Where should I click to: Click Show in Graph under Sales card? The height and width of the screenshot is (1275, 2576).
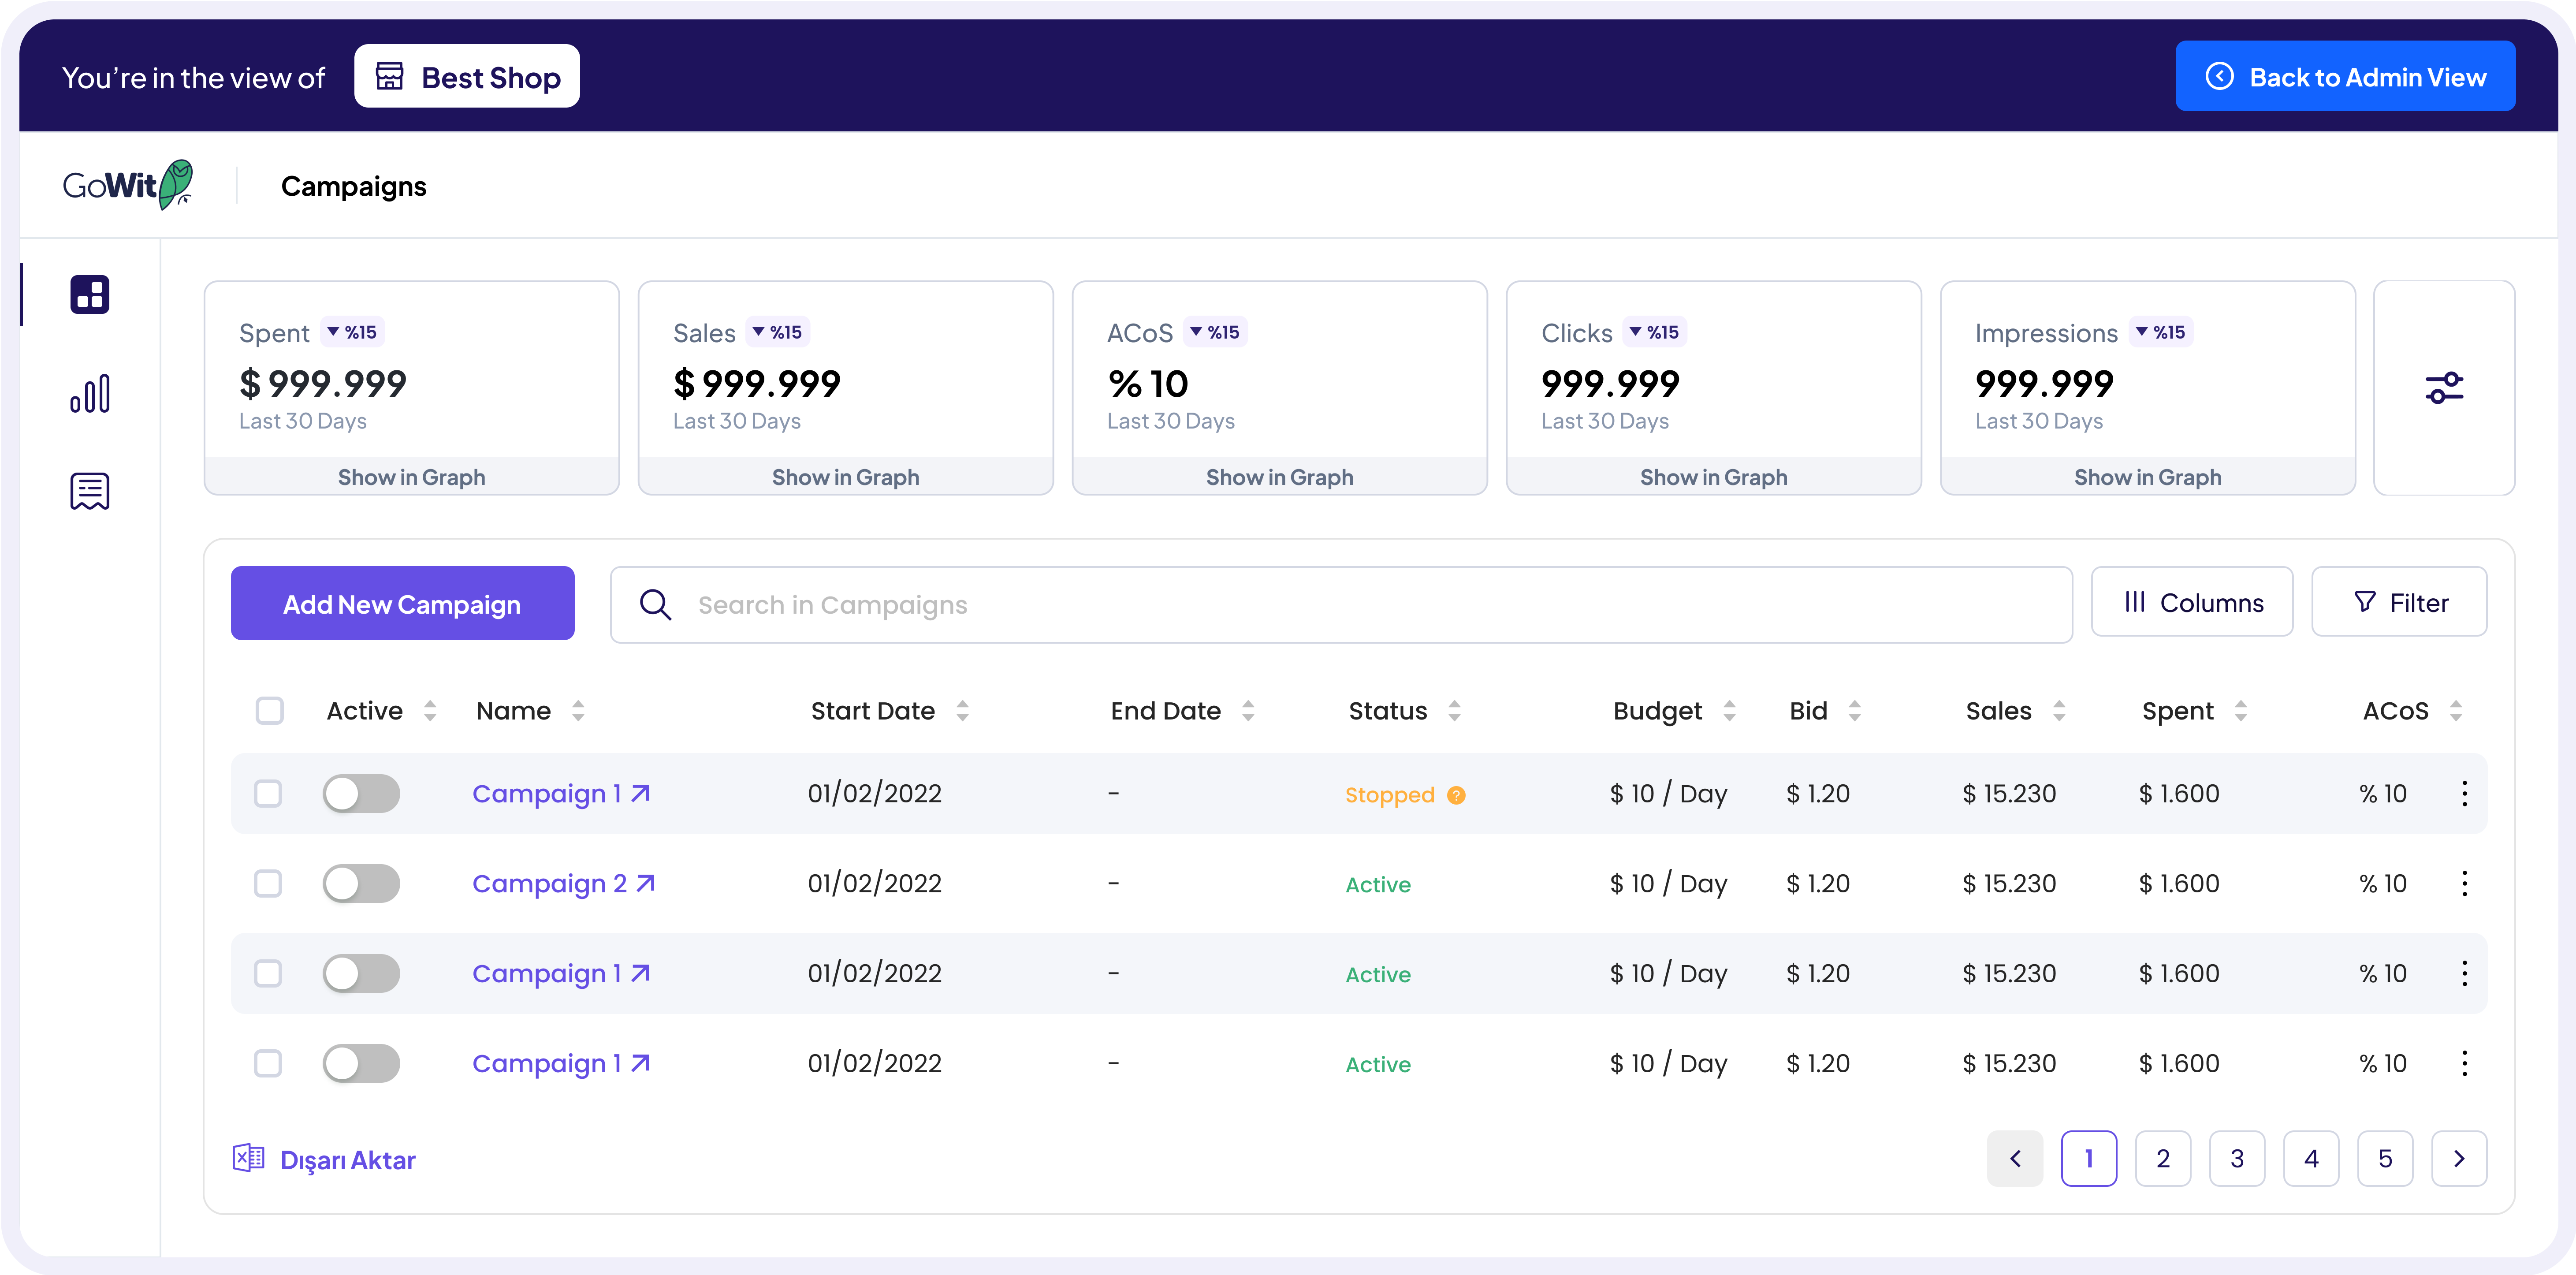tap(845, 477)
